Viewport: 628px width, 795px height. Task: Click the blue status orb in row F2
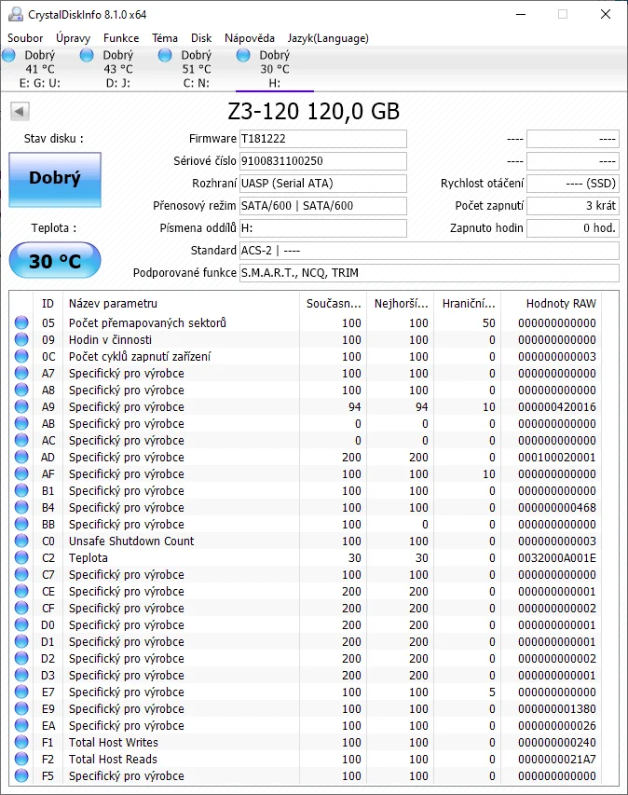point(21,759)
